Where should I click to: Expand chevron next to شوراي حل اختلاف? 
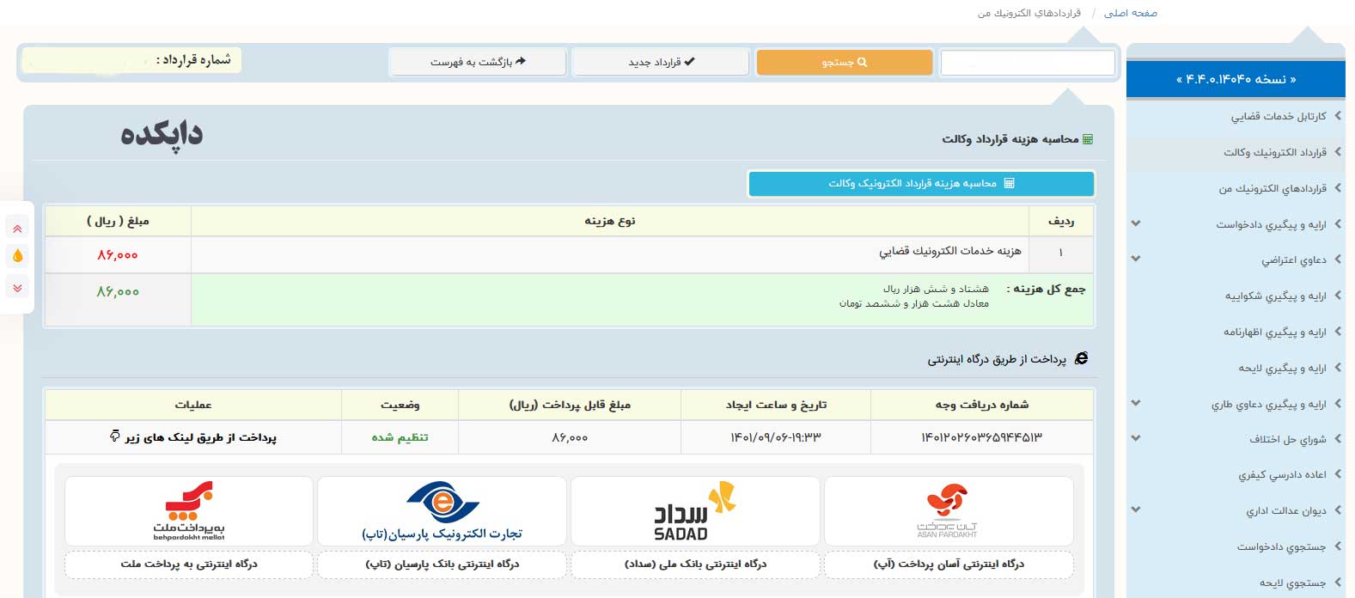(1136, 438)
